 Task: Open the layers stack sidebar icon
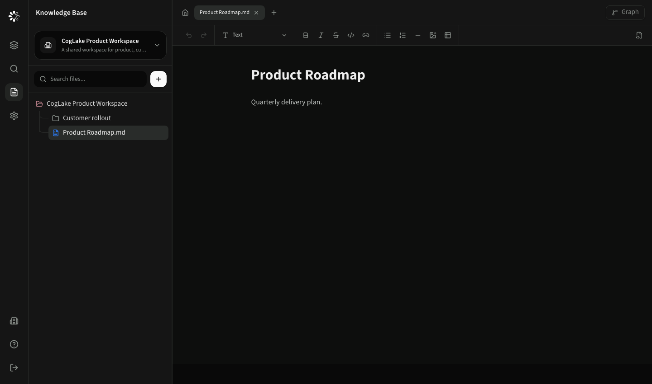click(x=14, y=45)
